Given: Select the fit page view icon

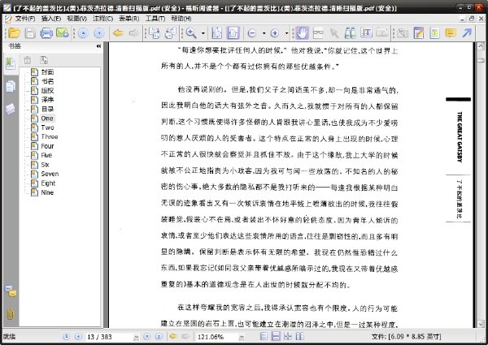Looking at the screenshot, I should pos(217,32).
